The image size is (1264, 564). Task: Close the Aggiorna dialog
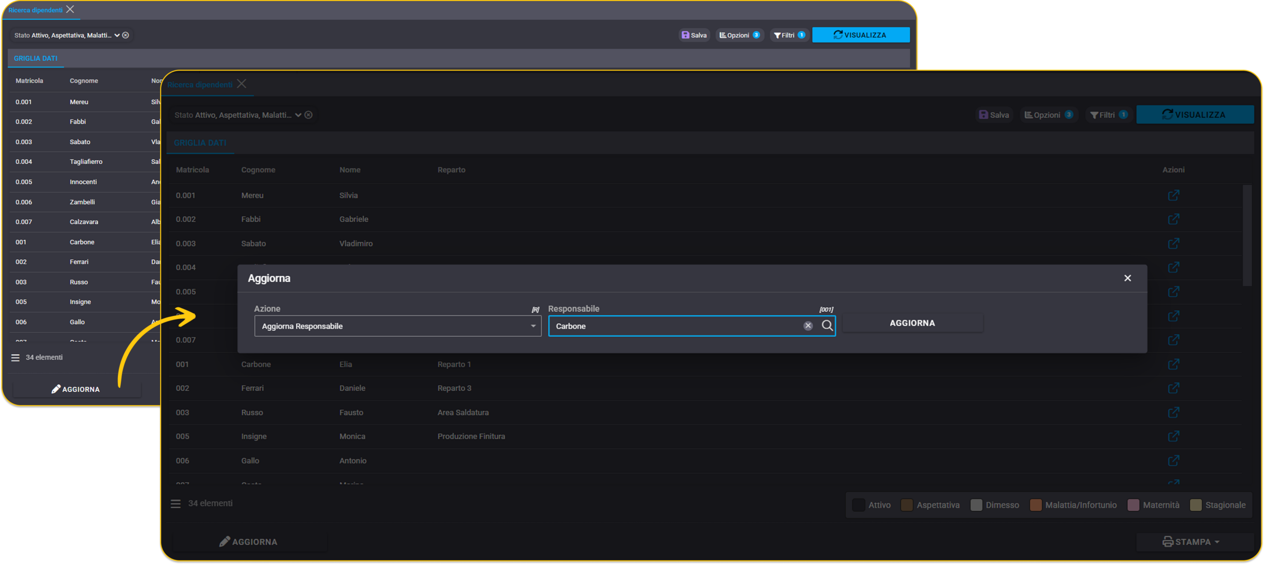[x=1127, y=278]
